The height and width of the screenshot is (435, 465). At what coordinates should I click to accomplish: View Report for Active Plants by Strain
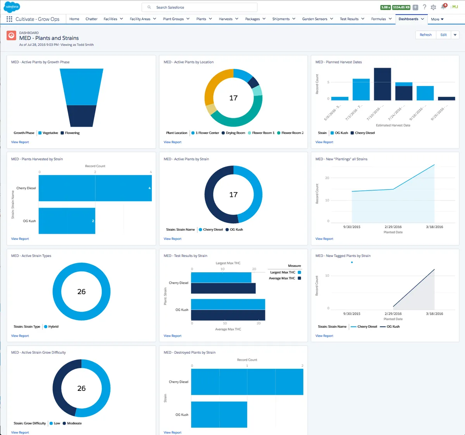point(172,239)
